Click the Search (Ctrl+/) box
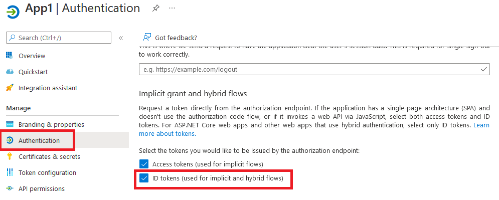 point(59,38)
